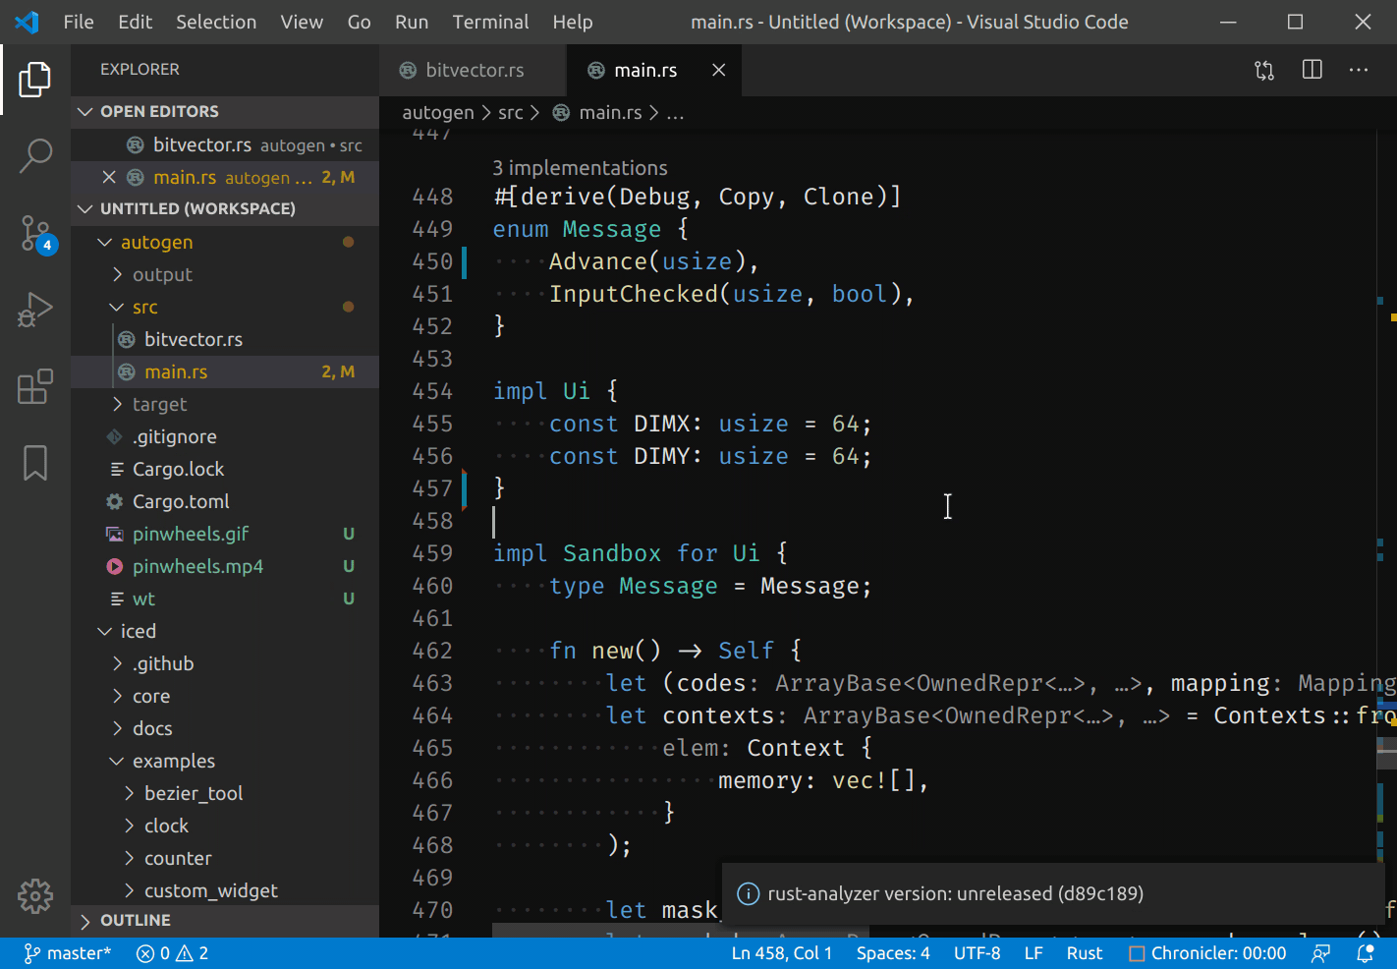Image resolution: width=1397 pixels, height=969 pixels.
Task: Change end of line sequence LF
Action: 1034,953
